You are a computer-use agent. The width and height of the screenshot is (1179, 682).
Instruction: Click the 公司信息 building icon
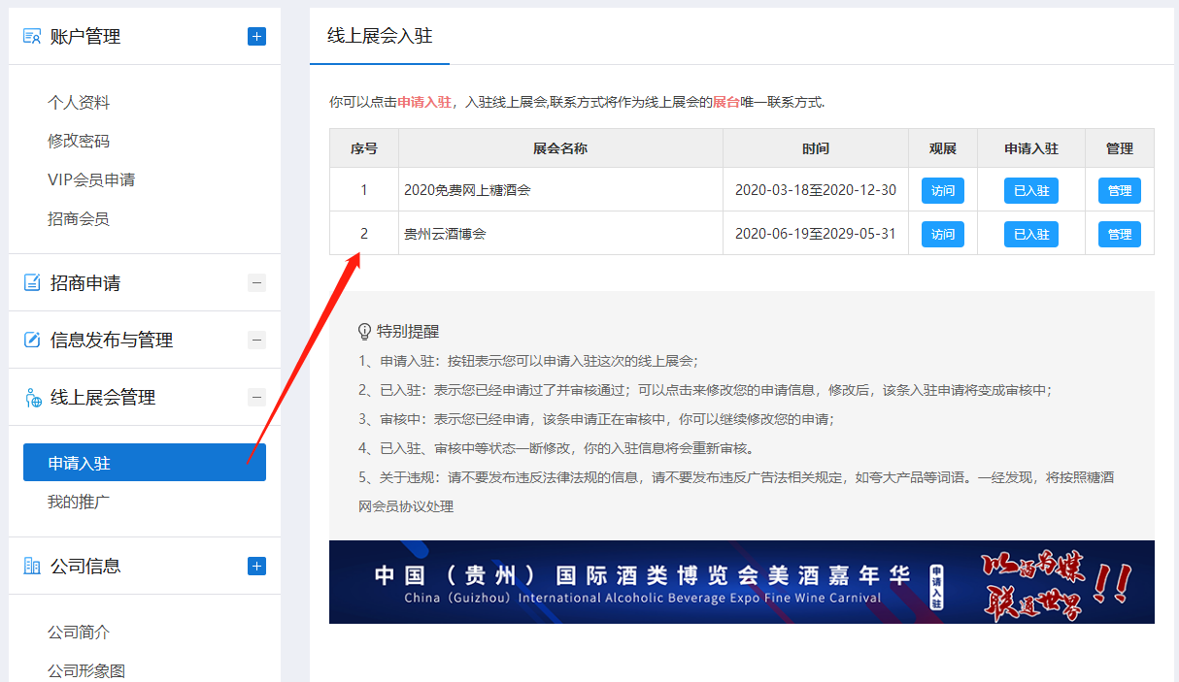[32, 567]
